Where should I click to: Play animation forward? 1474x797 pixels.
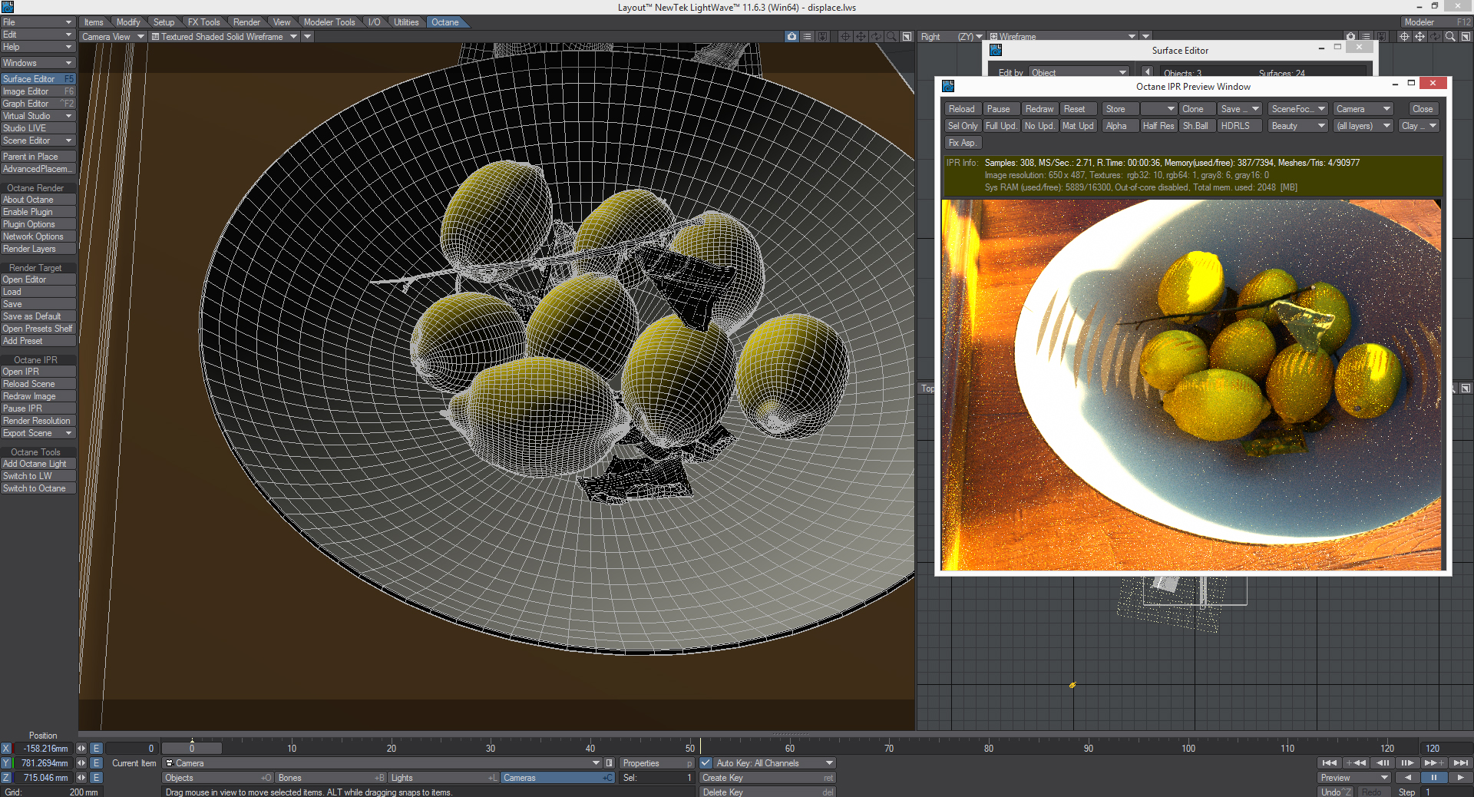tap(1459, 777)
